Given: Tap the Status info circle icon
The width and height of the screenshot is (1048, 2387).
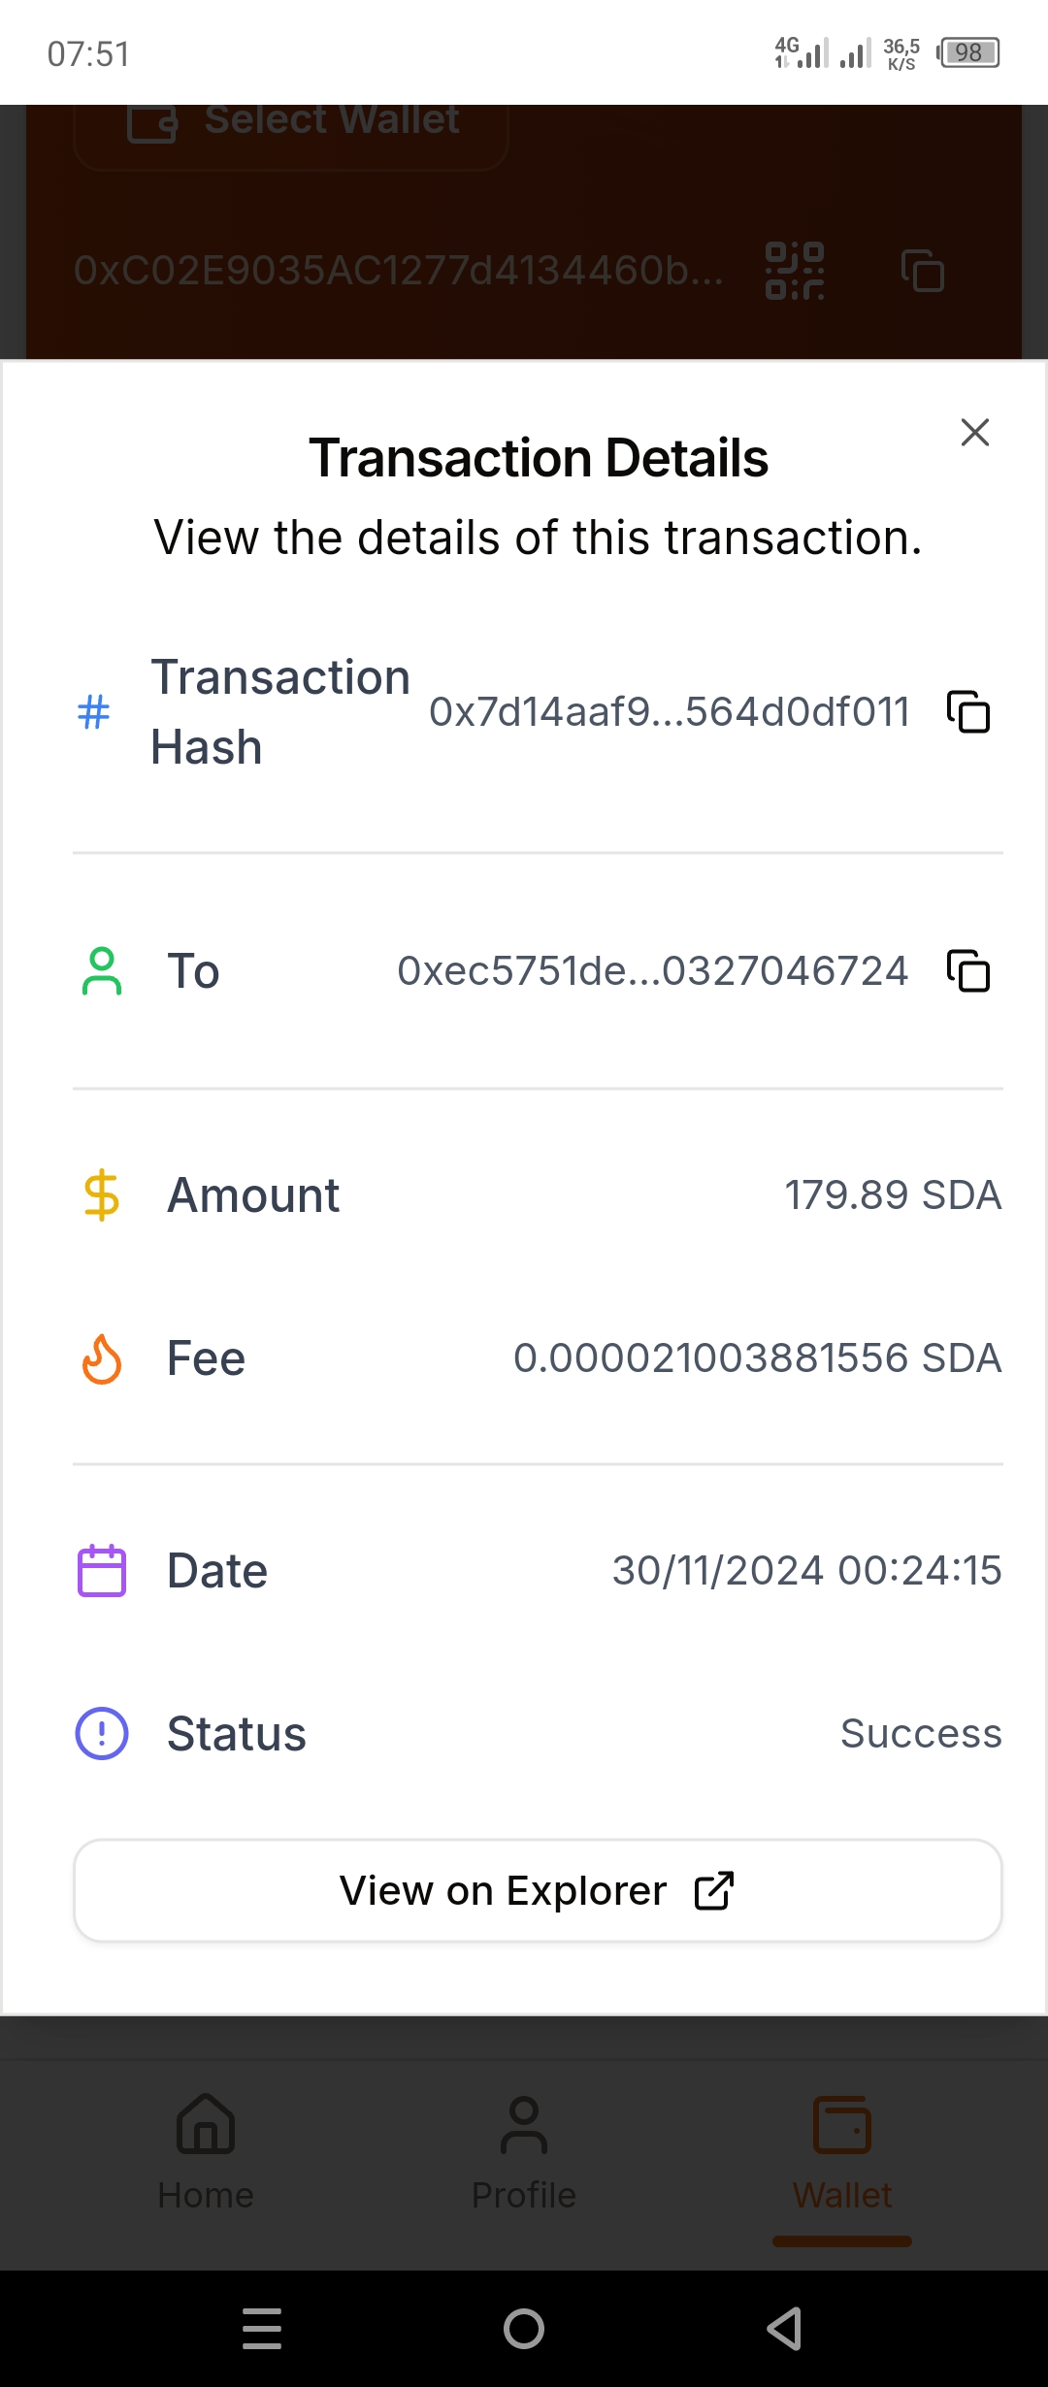Looking at the screenshot, I should [x=101, y=1733].
